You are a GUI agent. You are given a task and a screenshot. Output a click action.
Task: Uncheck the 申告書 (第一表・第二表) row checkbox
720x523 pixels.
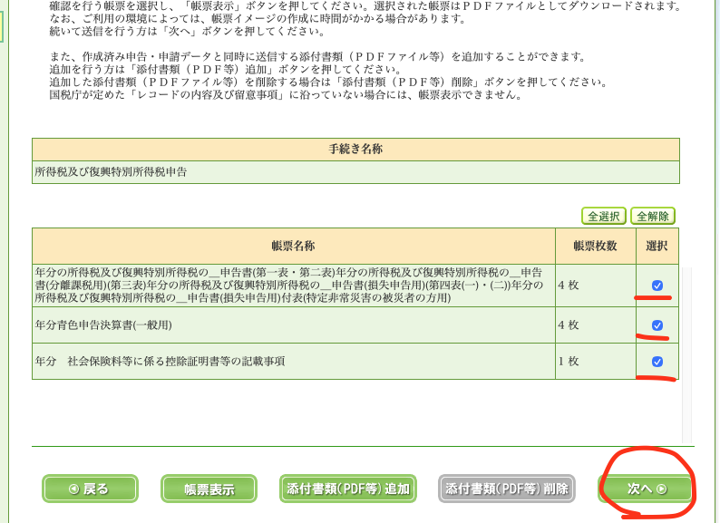tap(657, 286)
